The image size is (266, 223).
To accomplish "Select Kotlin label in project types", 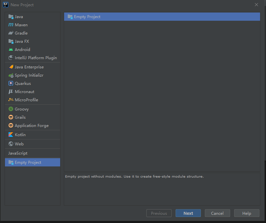I will tap(20, 135).
